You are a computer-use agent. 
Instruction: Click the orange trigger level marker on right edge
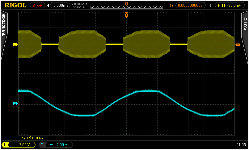click(237, 45)
